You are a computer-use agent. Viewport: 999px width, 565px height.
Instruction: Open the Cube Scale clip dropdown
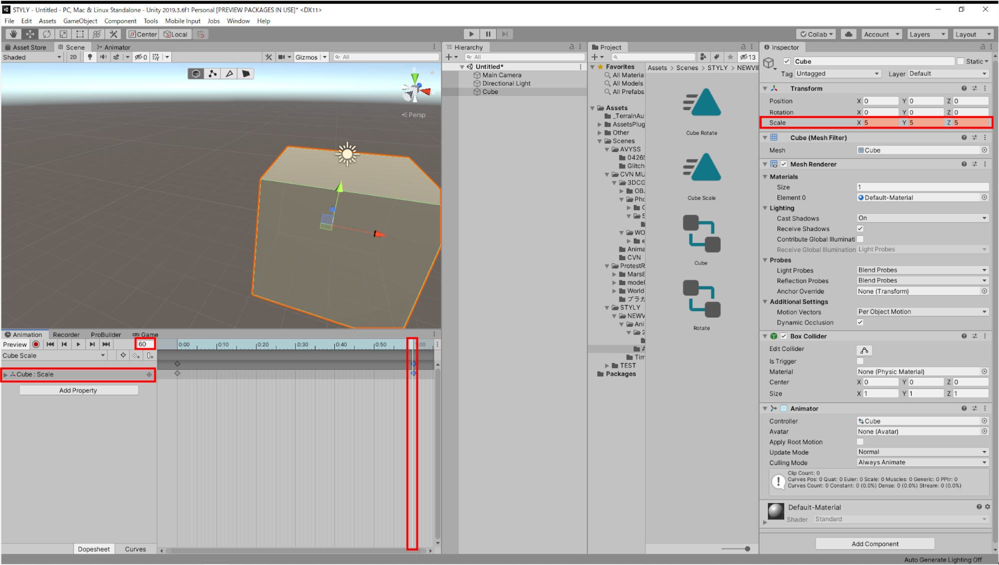tap(54, 355)
